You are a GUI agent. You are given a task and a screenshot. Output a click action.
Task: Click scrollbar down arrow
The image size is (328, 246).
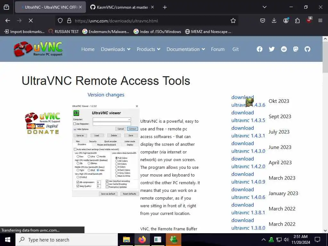pyautogui.click(x=325, y=231)
